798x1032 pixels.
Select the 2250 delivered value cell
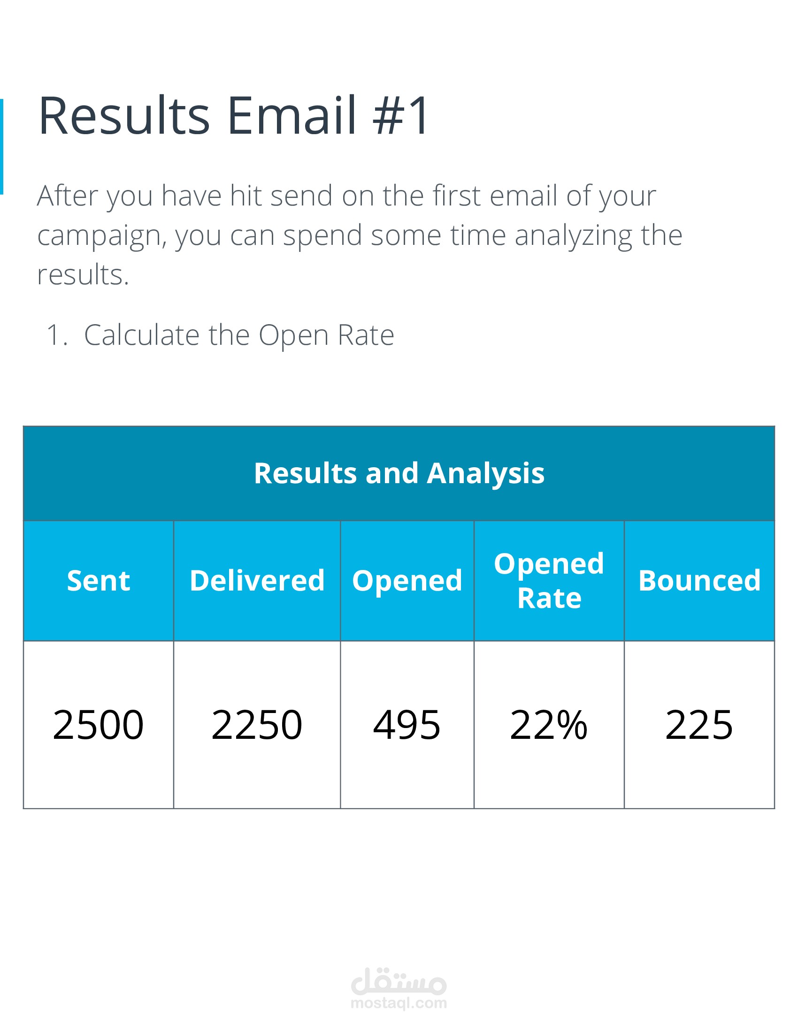(257, 725)
